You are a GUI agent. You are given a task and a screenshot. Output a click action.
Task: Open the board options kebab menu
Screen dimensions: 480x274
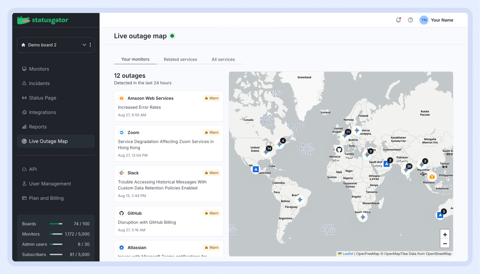pyautogui.click(x=90, y=45)
